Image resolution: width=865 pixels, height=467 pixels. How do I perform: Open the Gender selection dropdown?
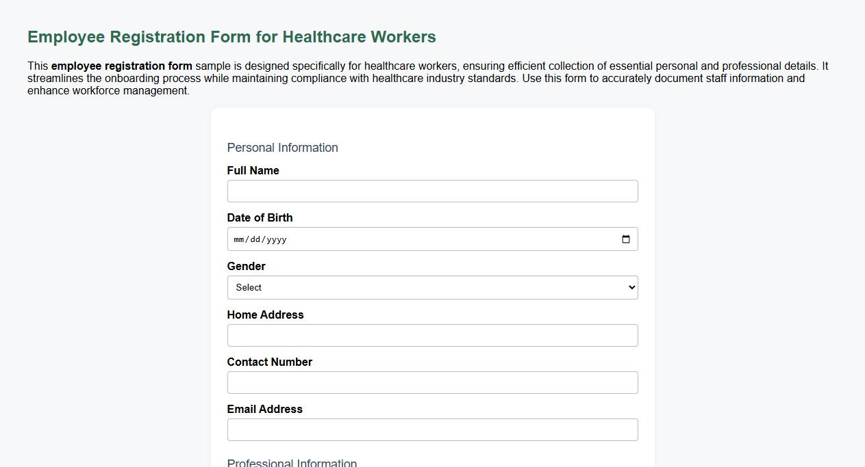[x=431, y=287]
